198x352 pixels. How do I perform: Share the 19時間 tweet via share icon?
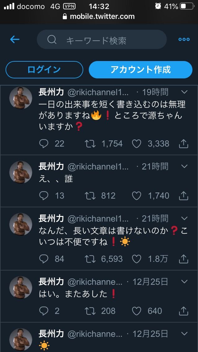click(x=183, y=144)
